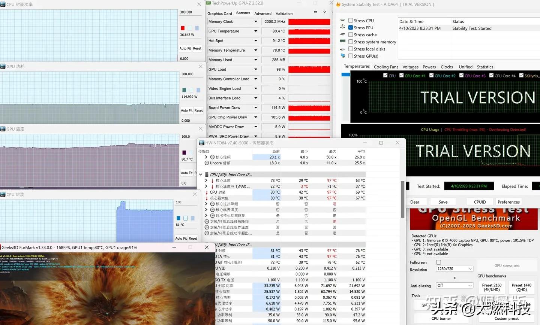Click the CPU burner button in FurMark

coord(441,318)
